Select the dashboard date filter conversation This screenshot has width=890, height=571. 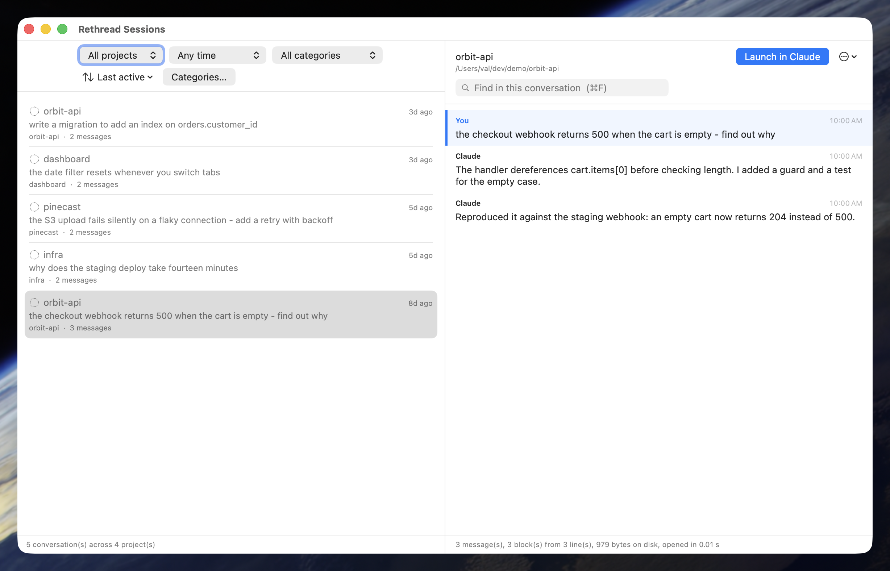231,171
